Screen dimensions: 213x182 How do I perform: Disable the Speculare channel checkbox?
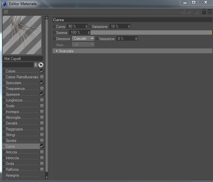click(42, 83)
